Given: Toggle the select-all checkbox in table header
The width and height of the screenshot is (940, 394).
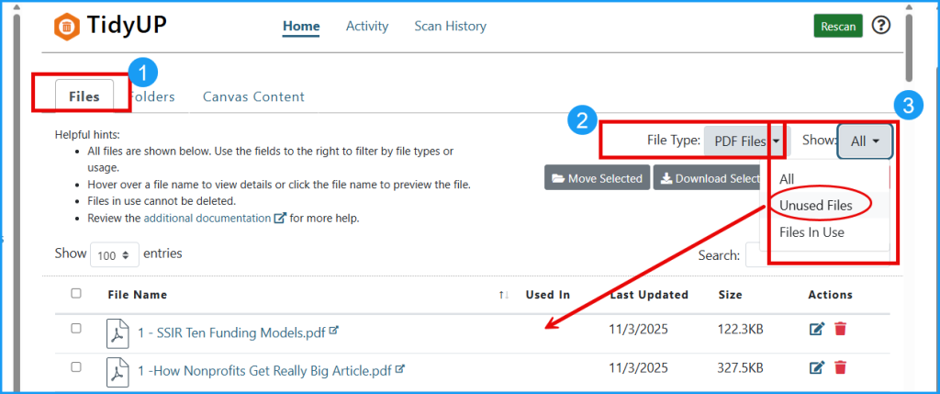Looking at the screenshot, I should tap(76, 294).
